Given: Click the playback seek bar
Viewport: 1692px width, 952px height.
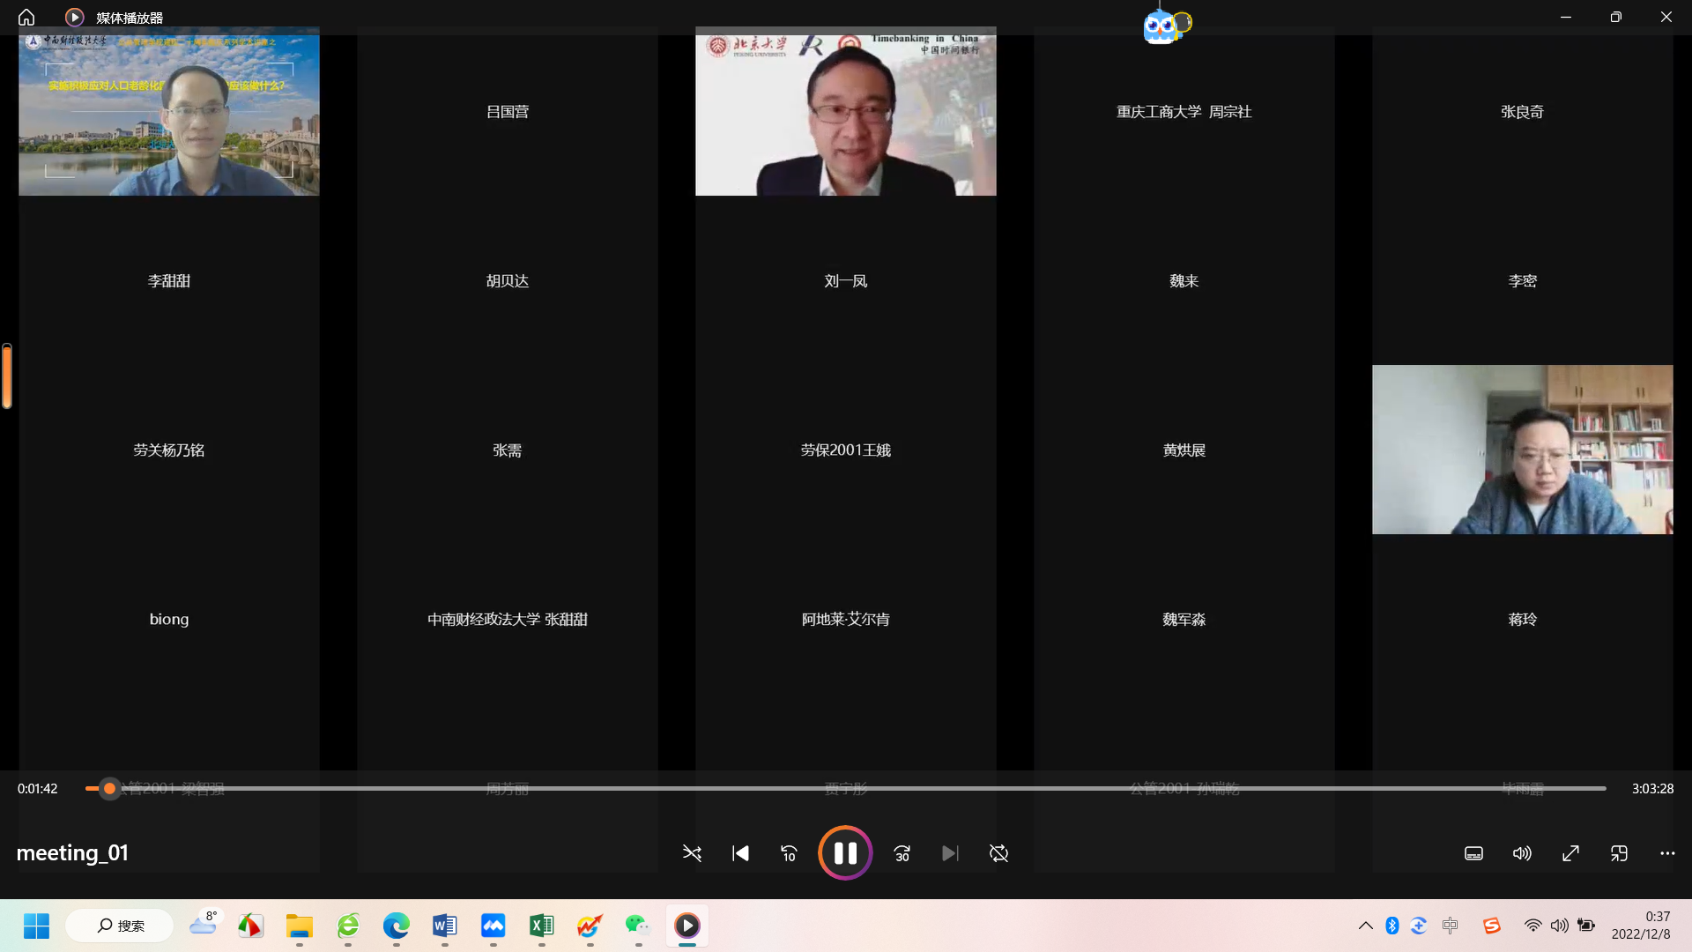Looking at the screenshot, I should [846, 788].
